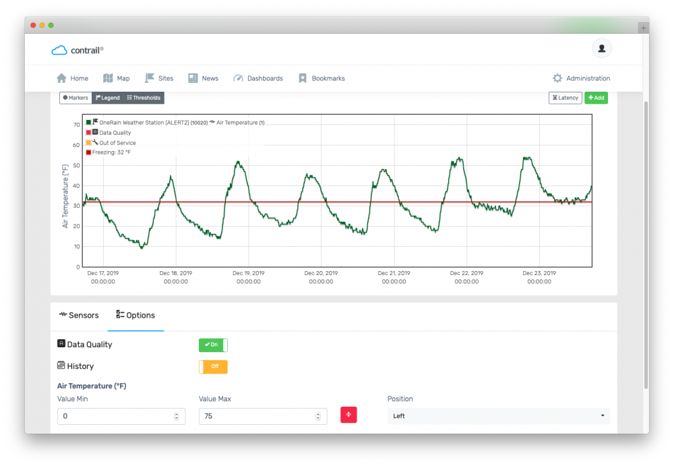674x466 pixels.
Task: Open the News newspaper icon
Action: 193,78
